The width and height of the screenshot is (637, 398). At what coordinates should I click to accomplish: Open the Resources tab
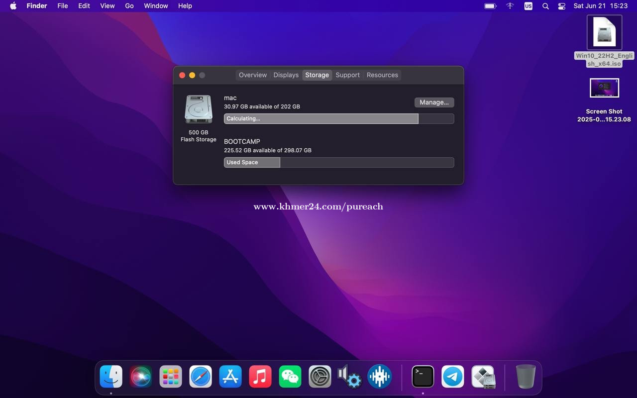pyautogui.click(x=382, y=75)
